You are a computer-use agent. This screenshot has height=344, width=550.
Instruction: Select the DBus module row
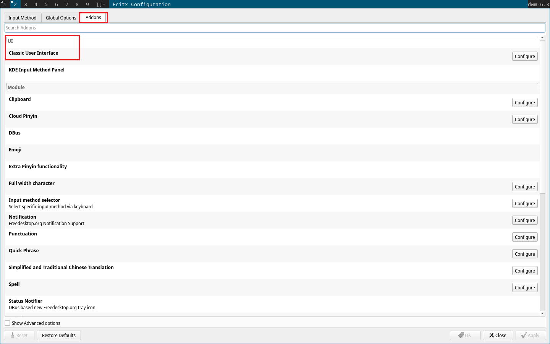[273, 136]
